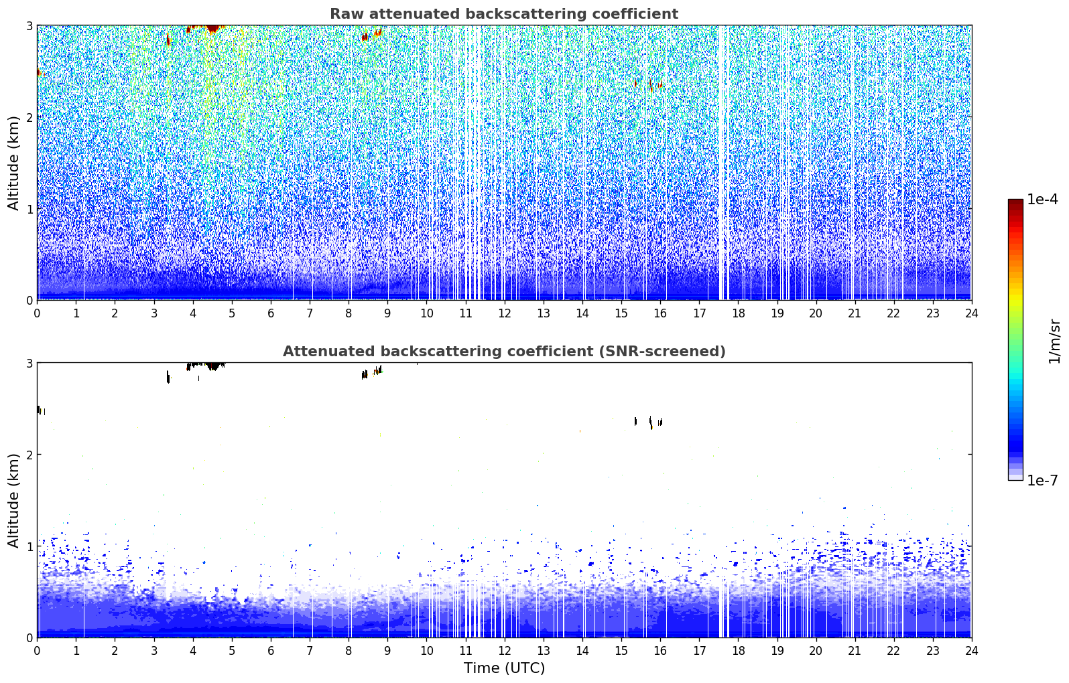The width and height of the screenshot is (1069, 683).
Task: Click the colorbar '1e-4' maximum label
Action: (x=1042, y=200)
